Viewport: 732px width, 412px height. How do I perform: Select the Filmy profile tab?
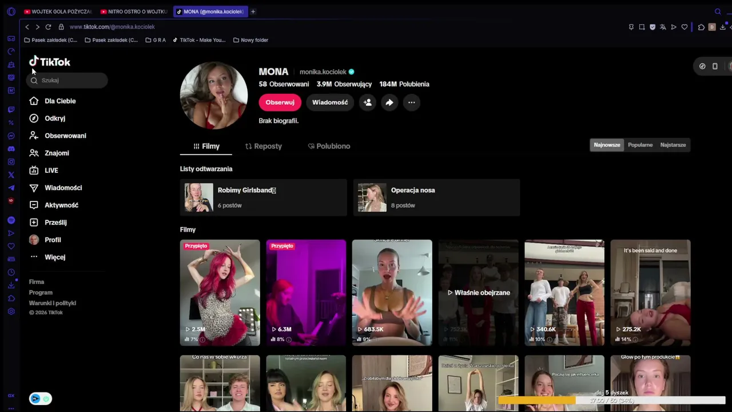pyautogui.click(x=206, y=146)
